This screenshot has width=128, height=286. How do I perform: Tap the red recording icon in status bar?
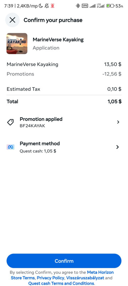(53, 6)
